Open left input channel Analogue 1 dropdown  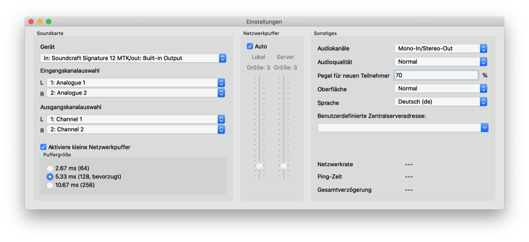[x=136, y=83]
